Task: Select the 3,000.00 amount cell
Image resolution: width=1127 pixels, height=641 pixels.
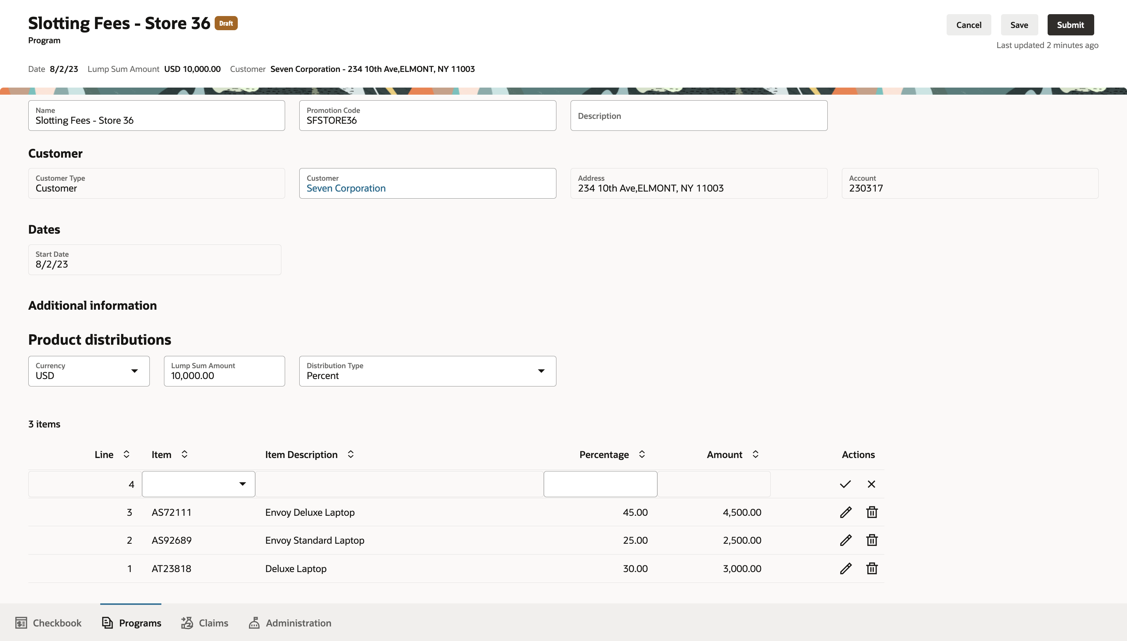Action: (742, 568)
